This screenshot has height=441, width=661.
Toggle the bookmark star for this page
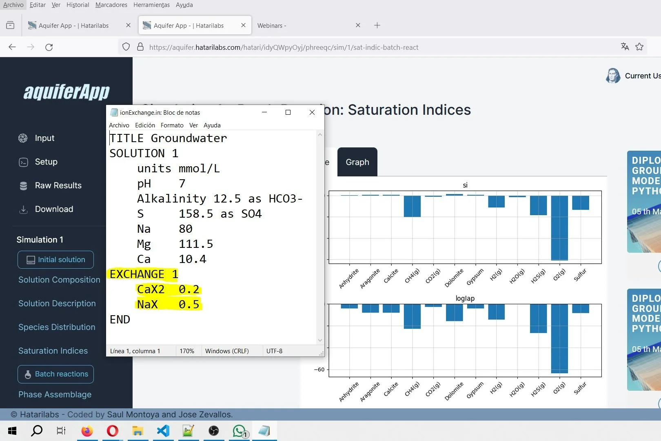pos(639,47)
